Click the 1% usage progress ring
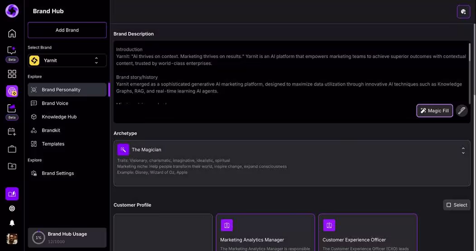This screenshot has height=251, width=476. pos(38,238)
